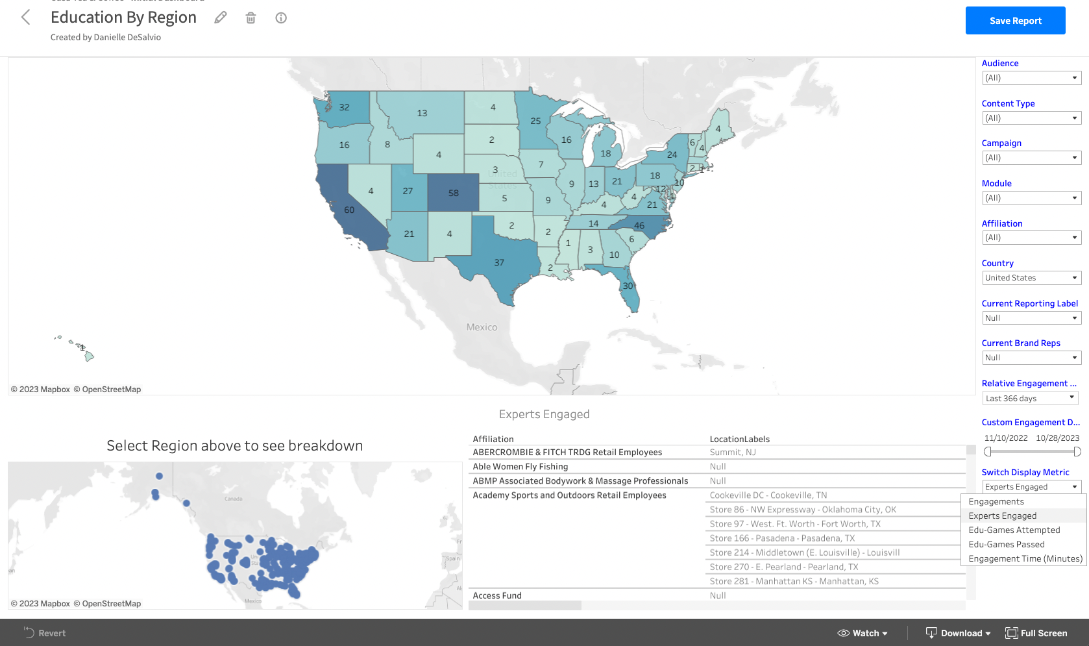Click the table's horizontal scrollbar thumb

pyautogui.click(x=524, y=605)
